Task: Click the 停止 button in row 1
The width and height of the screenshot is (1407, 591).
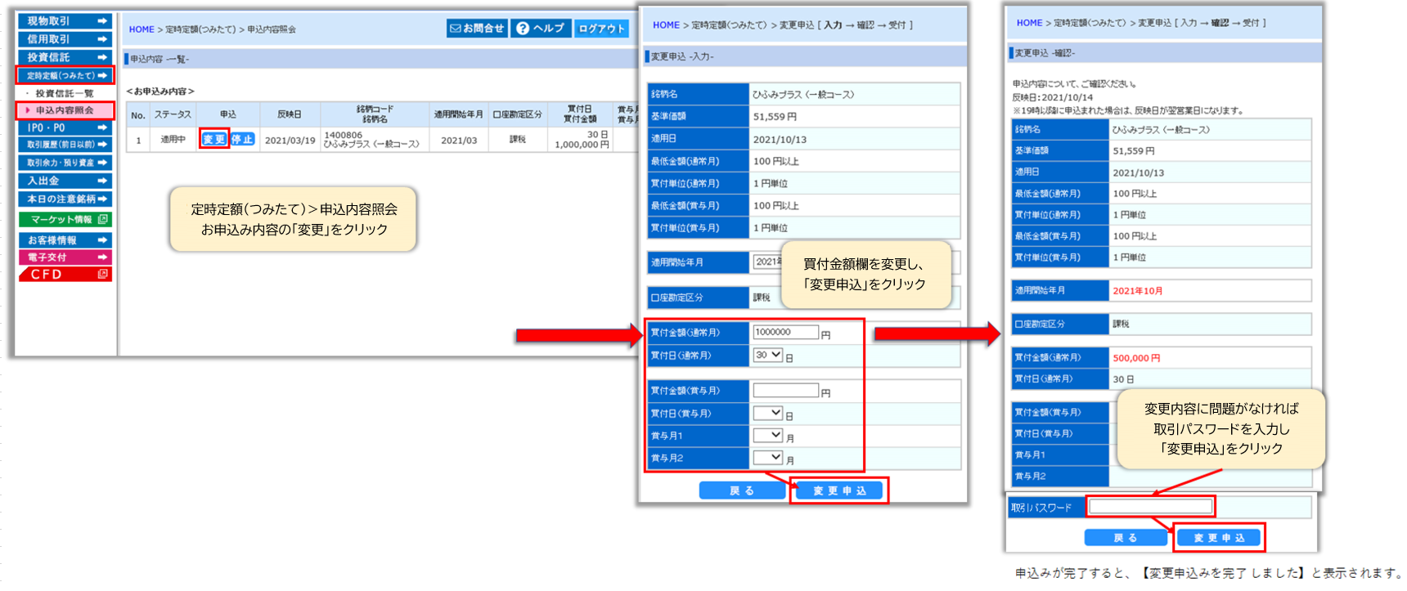Action: pyautogui.click(x=242, y=140)
